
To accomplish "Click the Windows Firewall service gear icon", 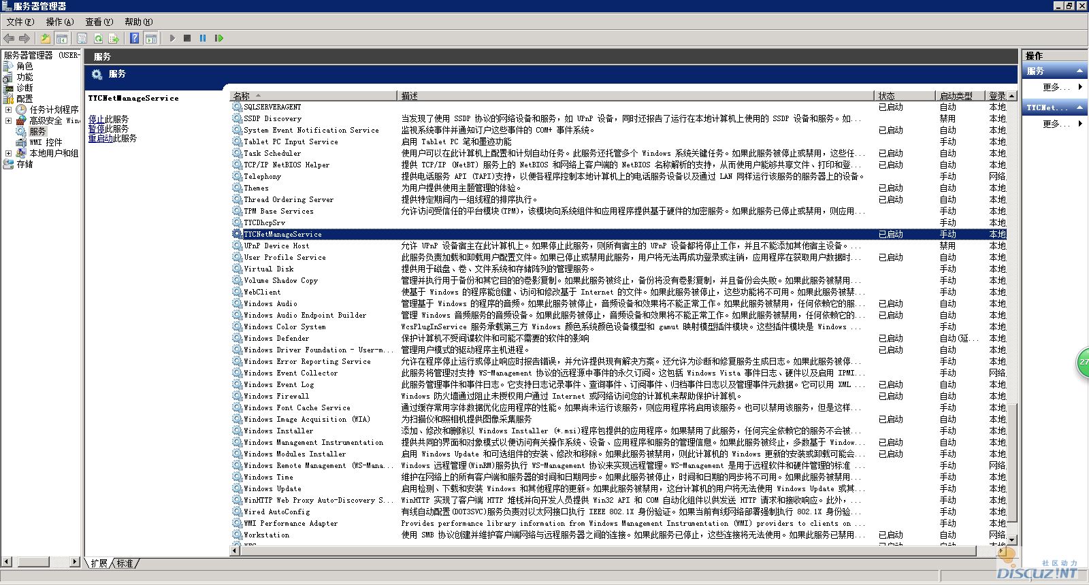I will pos(237,396).
